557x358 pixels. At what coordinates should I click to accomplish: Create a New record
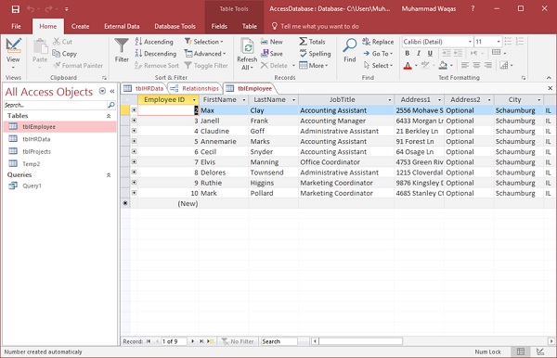pyautogui.click(x=272, y=42)
